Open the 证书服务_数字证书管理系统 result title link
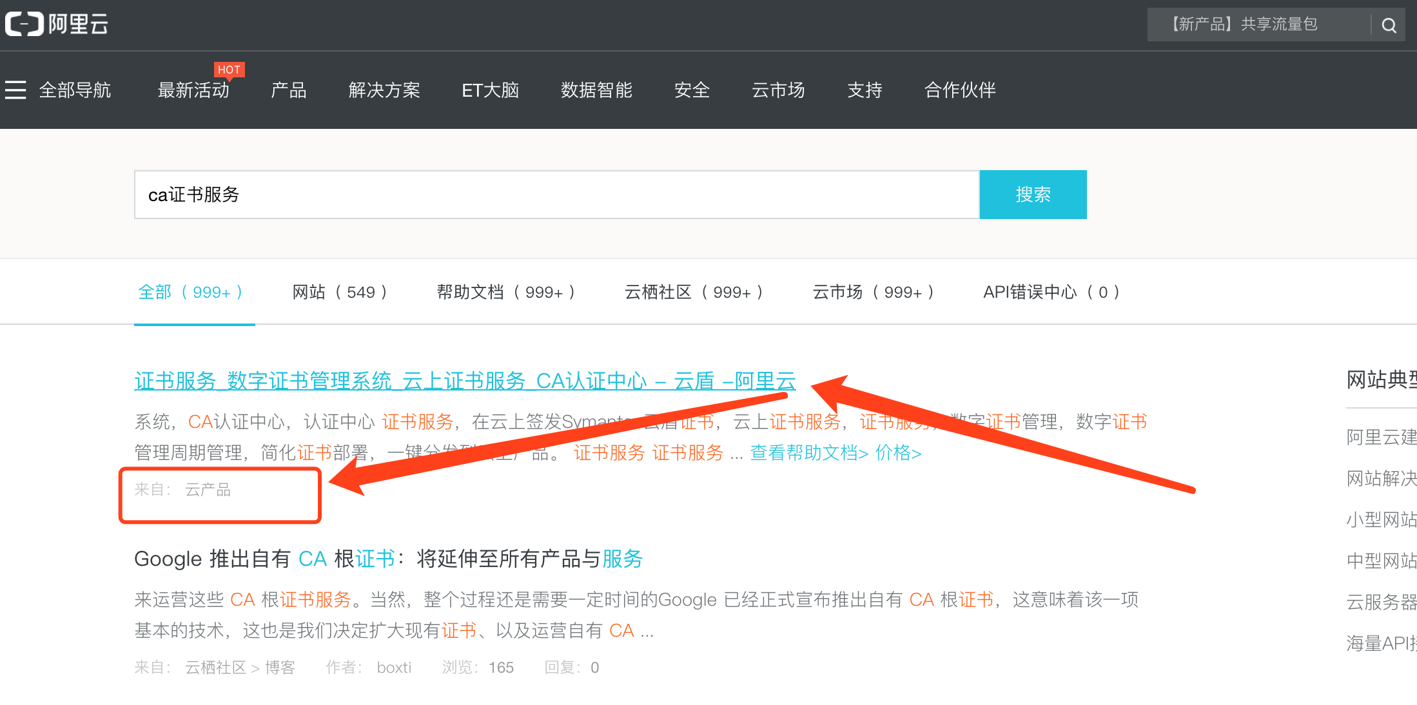 [465, 381]
